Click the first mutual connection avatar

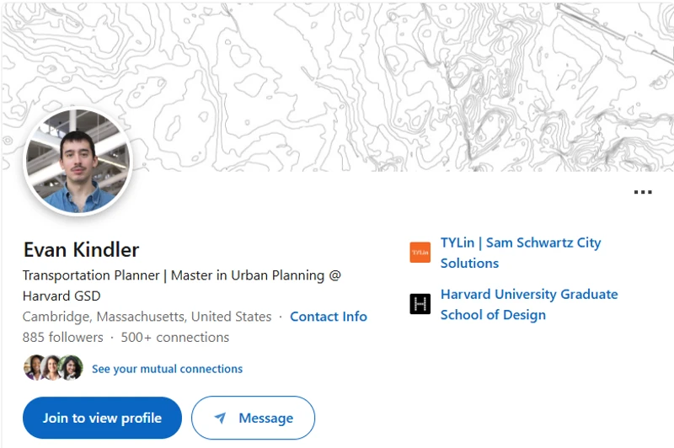click(x=34, y=368)
